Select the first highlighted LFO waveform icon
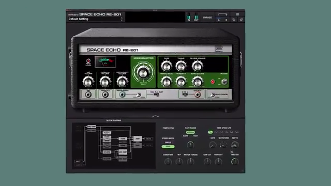Image resolution: width=331 pixels, height=186 pixels. tap(210, 132)
